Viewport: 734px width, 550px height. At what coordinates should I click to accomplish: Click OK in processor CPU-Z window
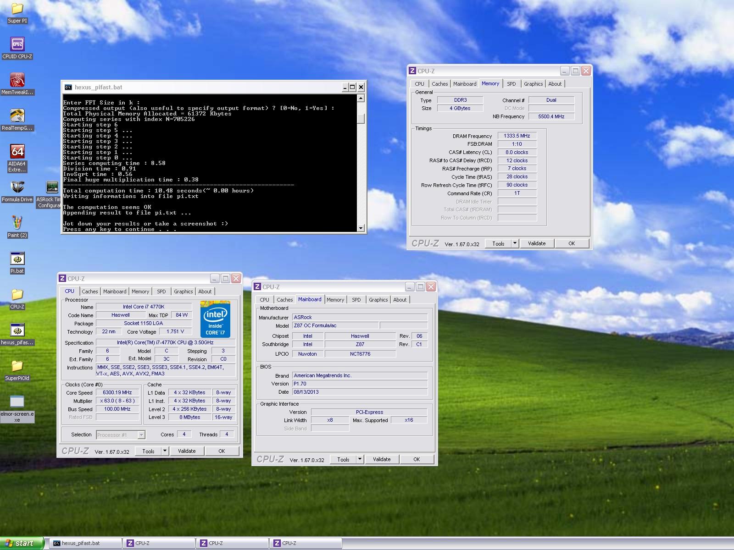[x=222, y=451]
